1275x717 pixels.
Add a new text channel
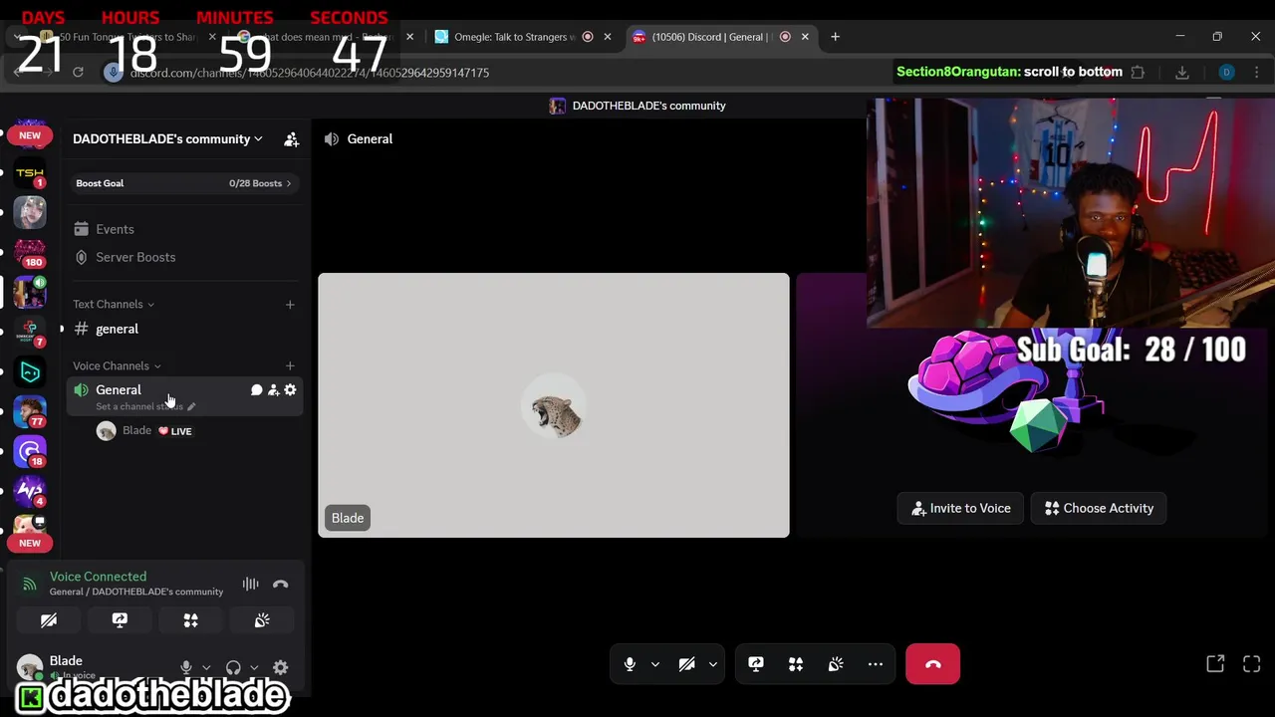[290, 305]
